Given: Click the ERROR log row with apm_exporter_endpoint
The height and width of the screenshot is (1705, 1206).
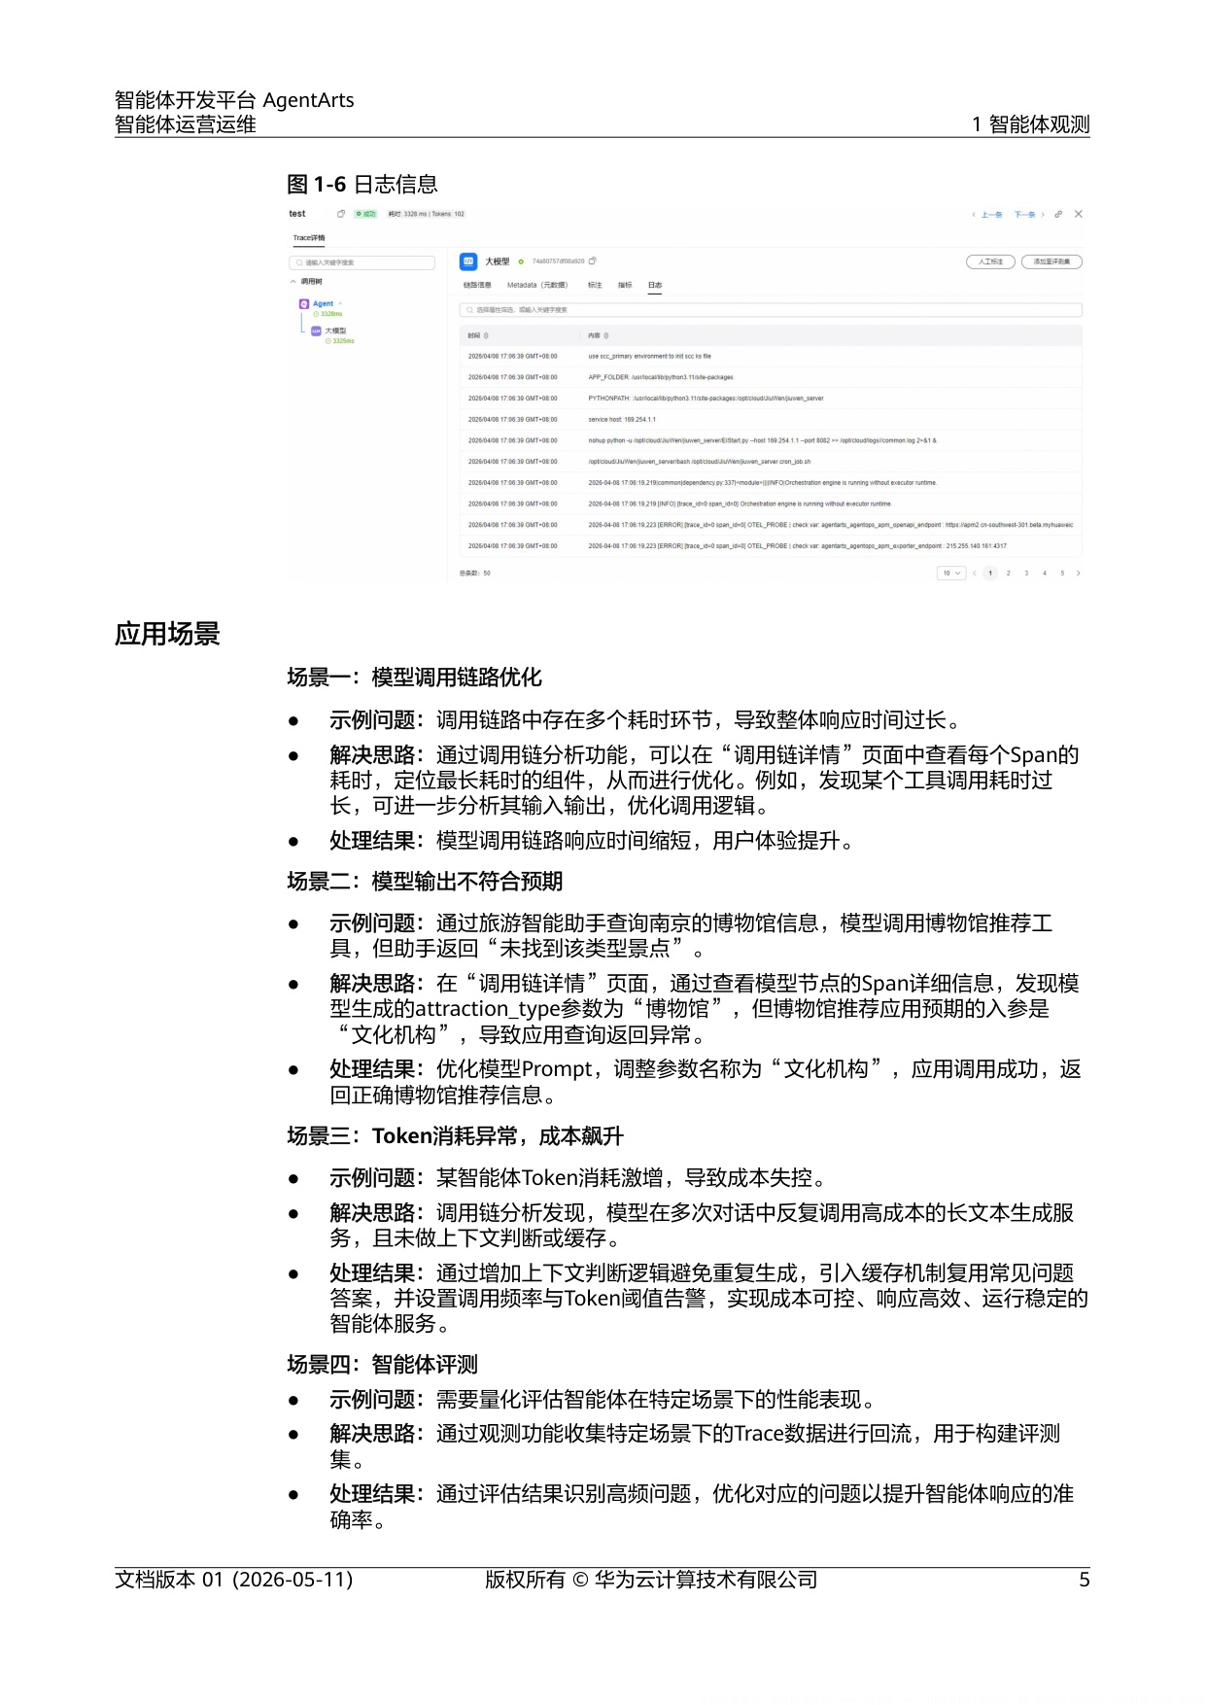Looking at the screenshot, I should tap(771, 546).
